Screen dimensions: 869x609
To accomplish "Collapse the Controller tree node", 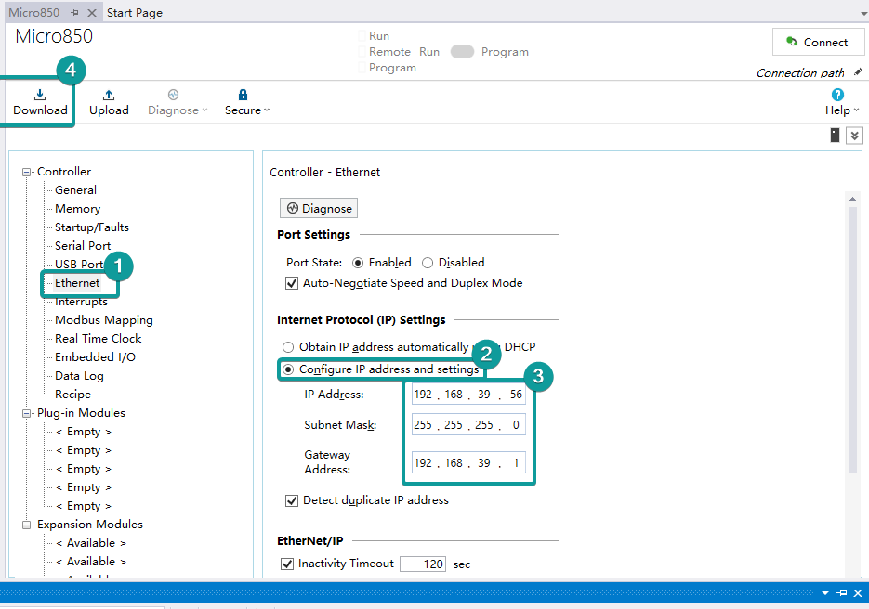I will [27, 172].
